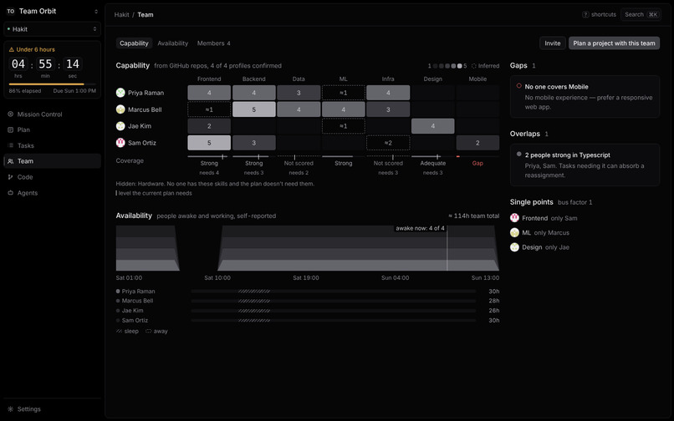Screen dimensions: 674x421
Task: Switch to the Capability tab
Action: click(134, 43)
